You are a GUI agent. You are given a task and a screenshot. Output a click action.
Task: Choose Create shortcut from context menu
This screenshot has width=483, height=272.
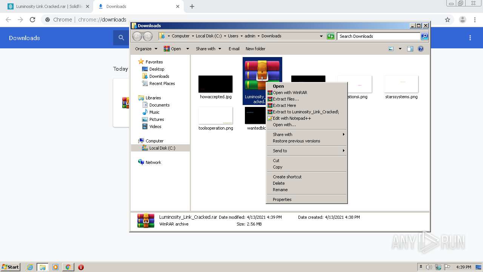pos(306,177)
